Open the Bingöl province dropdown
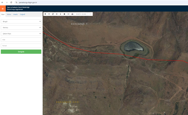188x115 pixels. pos(21,22)
